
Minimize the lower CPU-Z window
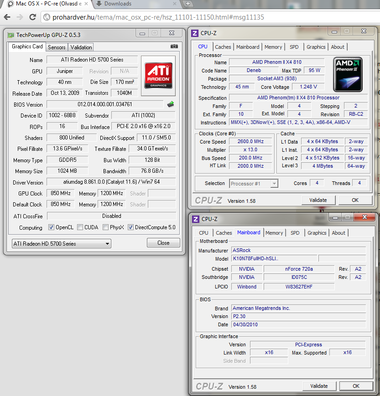(335, 217)
